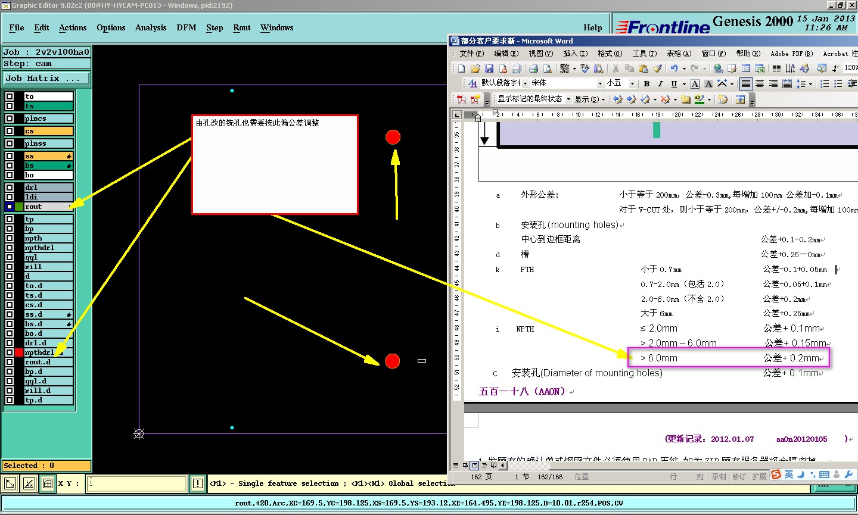Screen dimensions: 858x515
Task: Click the Print icon in Word toolbar
Action: 534,68
